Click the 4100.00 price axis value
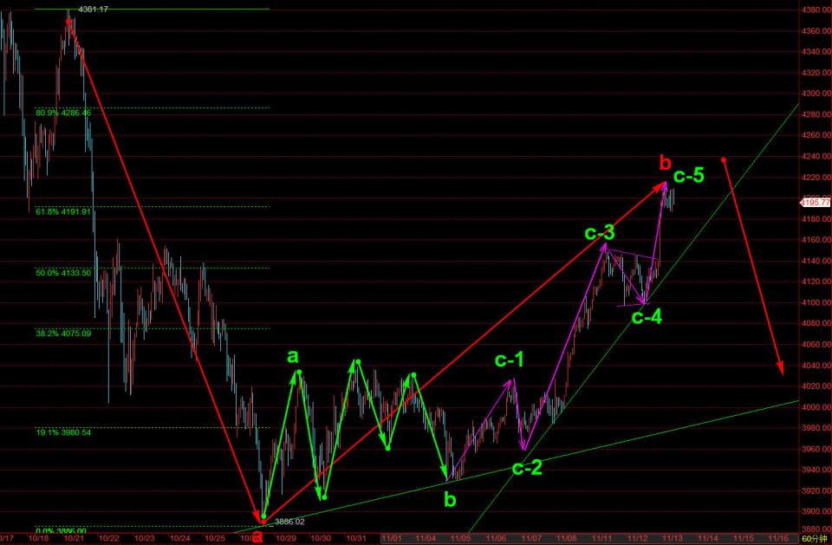832x545 pixels. point(816,303)
